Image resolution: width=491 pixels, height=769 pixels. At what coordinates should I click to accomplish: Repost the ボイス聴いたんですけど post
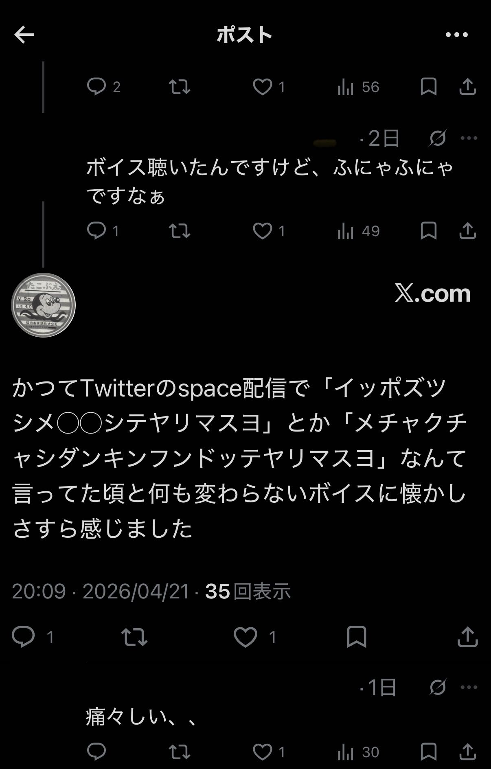[180, 231]
